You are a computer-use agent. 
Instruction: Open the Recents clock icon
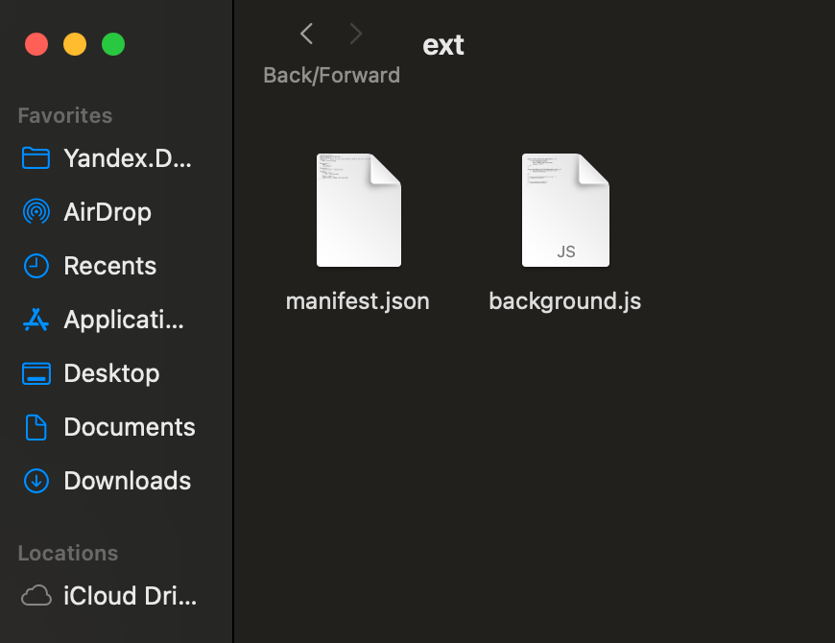(36, 266)
